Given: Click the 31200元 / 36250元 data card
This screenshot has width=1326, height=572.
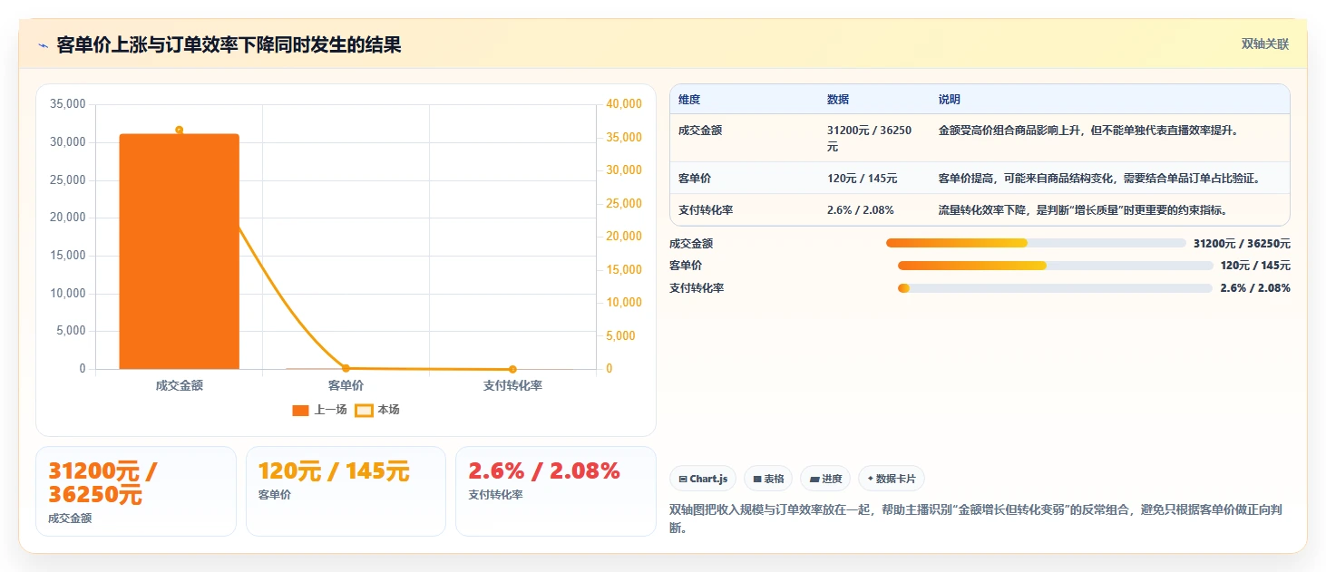Looking at the screenshot, I should coord(136,490).
